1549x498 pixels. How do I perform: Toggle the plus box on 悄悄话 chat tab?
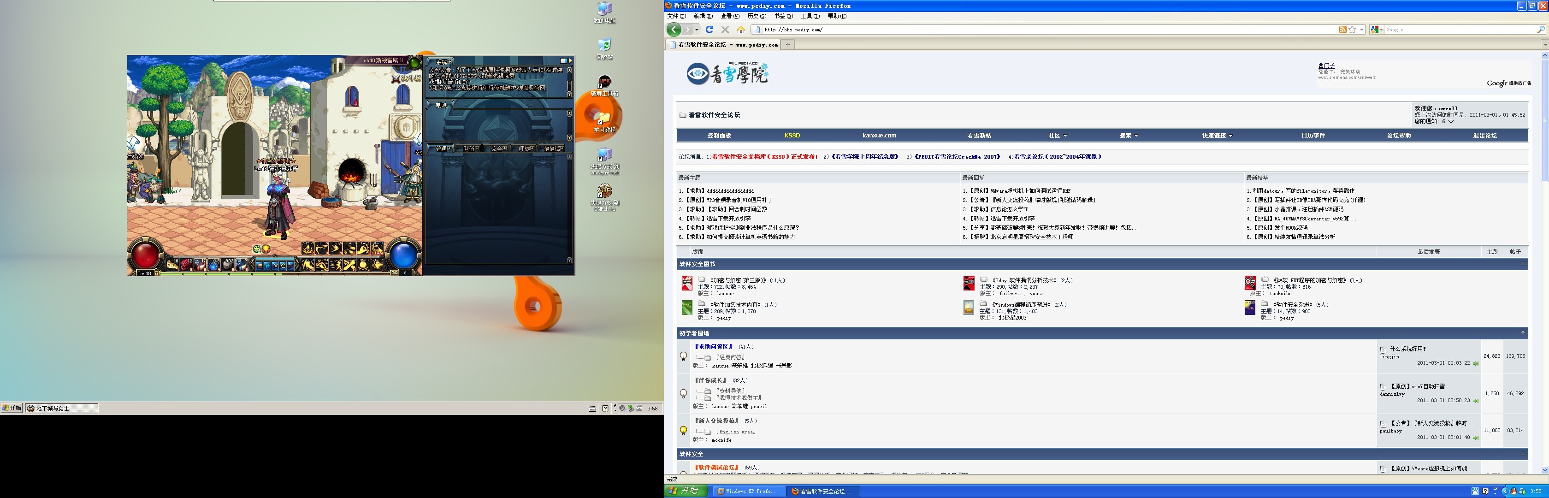(562, 148)
